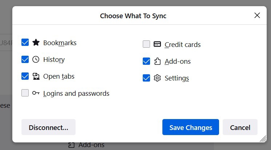Click the Bookmarks star icon
Image resolution: width=271 pixels, height=150 pixels.
coord(36,43)
